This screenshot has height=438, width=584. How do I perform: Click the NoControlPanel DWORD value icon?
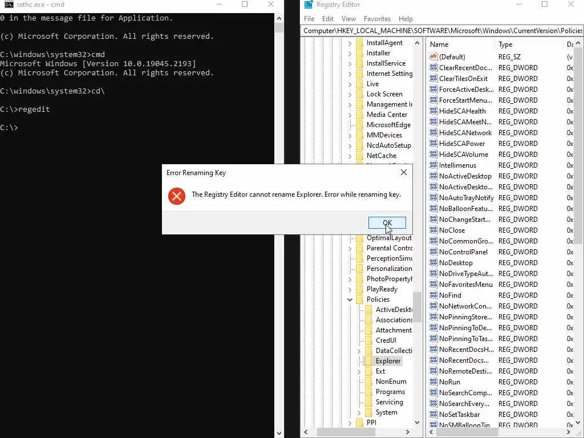(433, 252)
